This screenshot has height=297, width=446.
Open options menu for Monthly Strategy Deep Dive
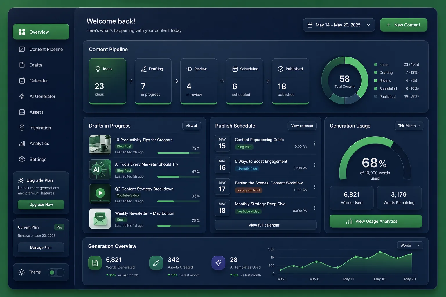[315, 208]
